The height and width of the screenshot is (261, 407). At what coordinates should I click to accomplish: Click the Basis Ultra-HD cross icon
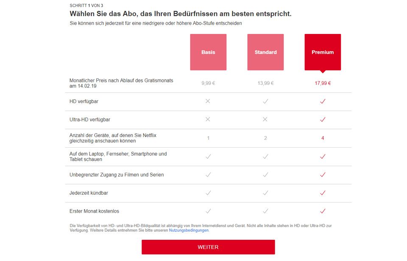[208, 120]
